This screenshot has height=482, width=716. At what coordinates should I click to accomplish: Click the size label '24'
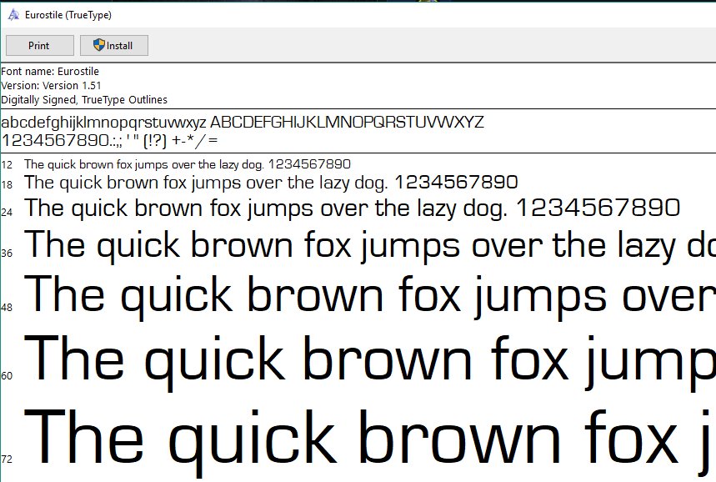pyautogui.click(x=7, y=212)
